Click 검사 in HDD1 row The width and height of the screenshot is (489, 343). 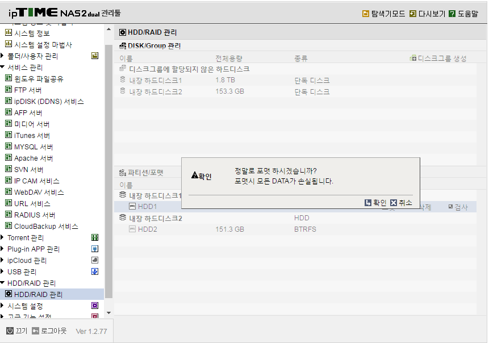point(458,207)
